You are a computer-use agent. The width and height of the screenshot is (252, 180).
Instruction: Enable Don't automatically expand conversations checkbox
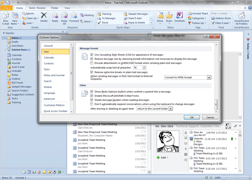(x=92, y=104)
